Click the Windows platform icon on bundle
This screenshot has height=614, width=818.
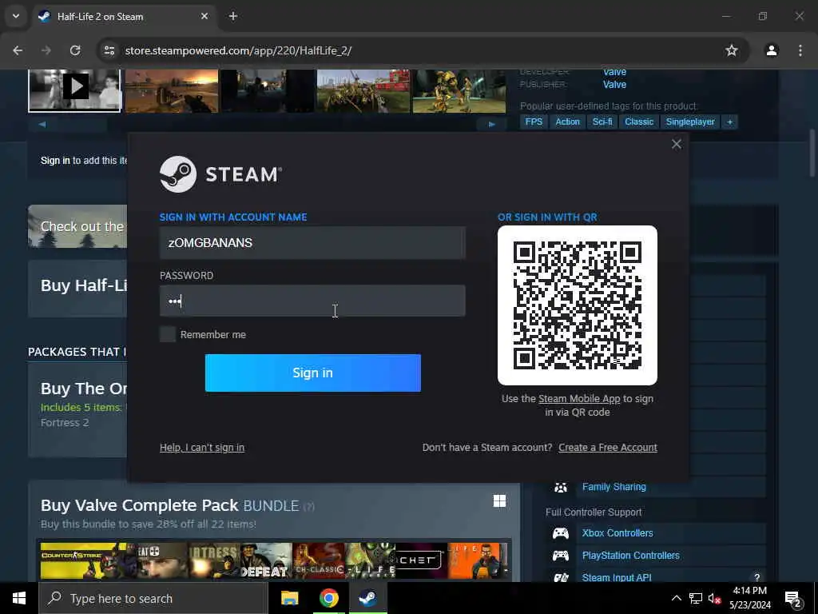pyautogui.click(x=499, y=501)
